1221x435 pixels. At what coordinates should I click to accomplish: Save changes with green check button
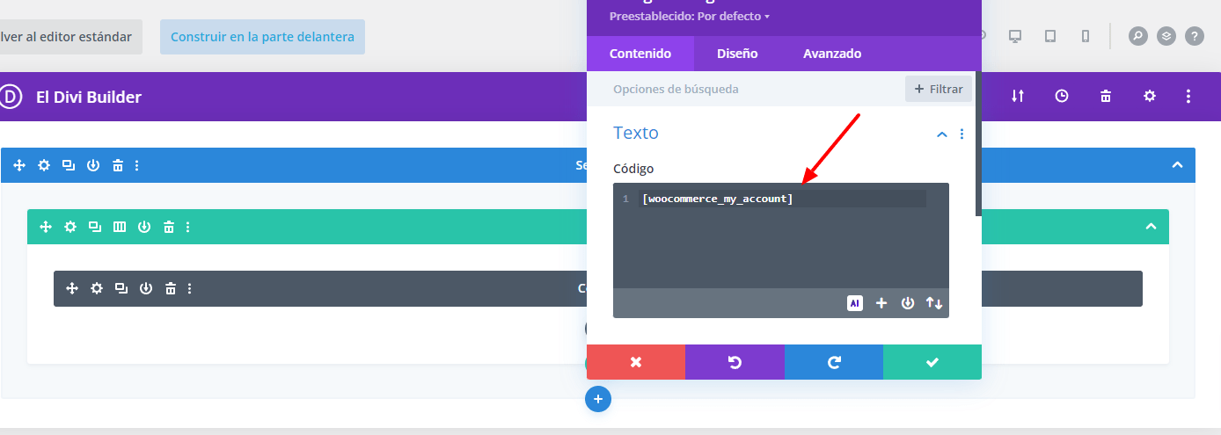click(x=932, y=362)
